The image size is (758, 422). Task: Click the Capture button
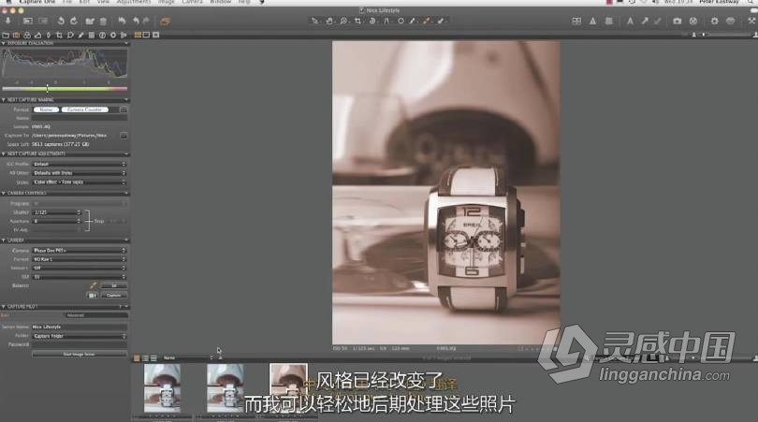tap(114, 295)
